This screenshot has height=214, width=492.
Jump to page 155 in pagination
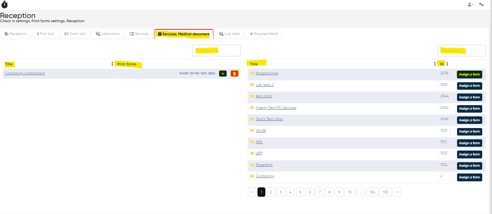[385, 192]
